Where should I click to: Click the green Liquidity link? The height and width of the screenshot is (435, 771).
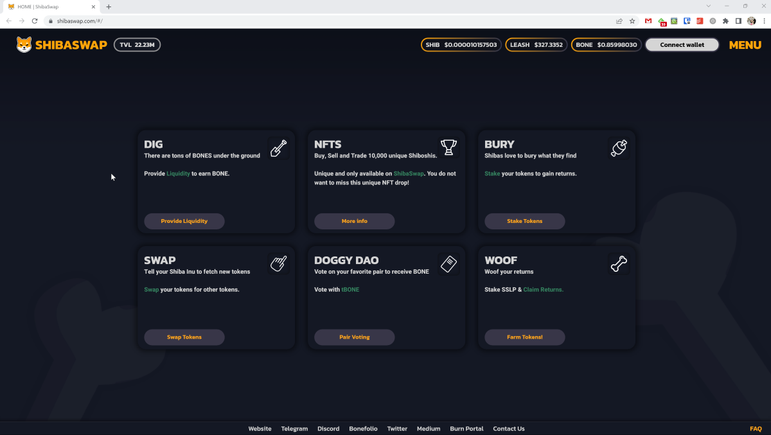[178, 174]
